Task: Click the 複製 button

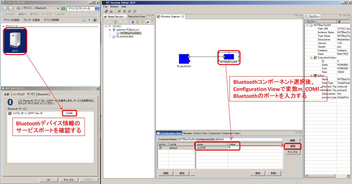Action: click(166, 173)
